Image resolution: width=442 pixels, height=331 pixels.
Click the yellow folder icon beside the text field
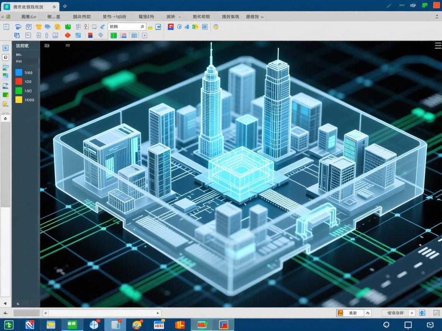[150, 27]
